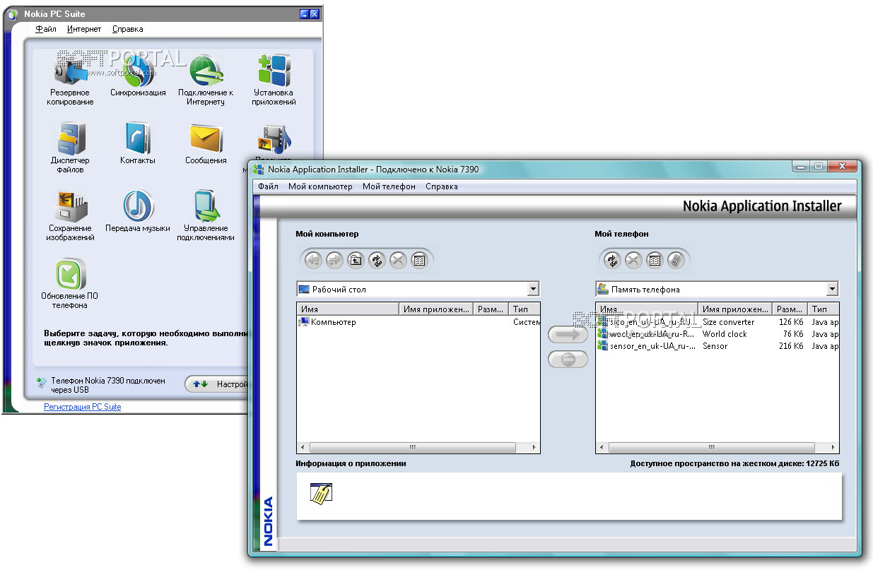Refresh the Мой телефон application list
The width and height of the screenshot is (873, 570).
point(612,260)
